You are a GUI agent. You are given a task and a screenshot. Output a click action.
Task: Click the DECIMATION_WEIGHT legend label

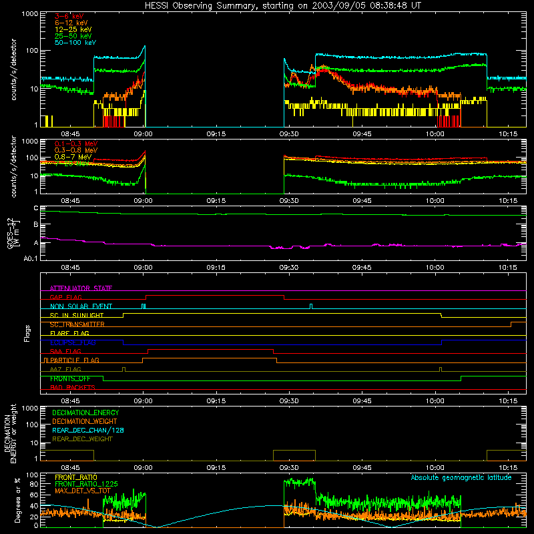tap(85, 421)
